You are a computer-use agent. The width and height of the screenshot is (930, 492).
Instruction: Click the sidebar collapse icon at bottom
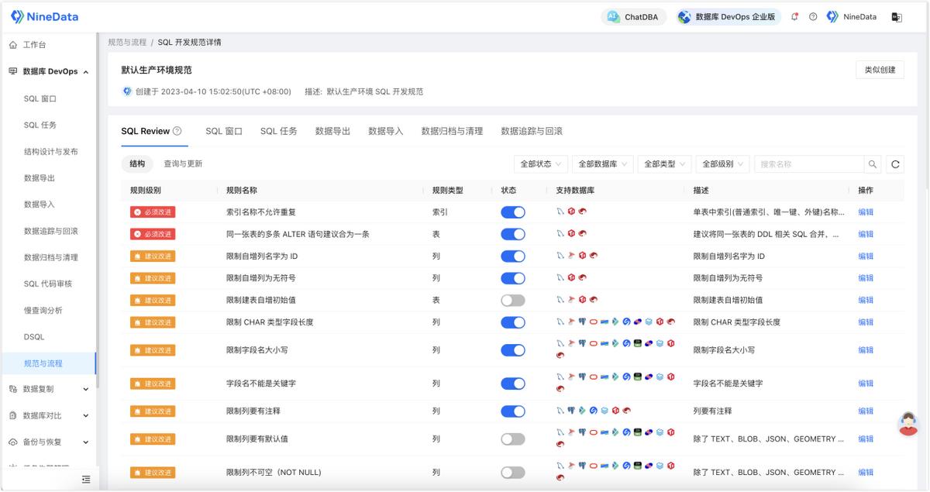tap(86, 480)
